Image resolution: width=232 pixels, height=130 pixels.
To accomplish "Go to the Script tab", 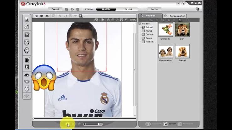I will click(x=128, y=9).
